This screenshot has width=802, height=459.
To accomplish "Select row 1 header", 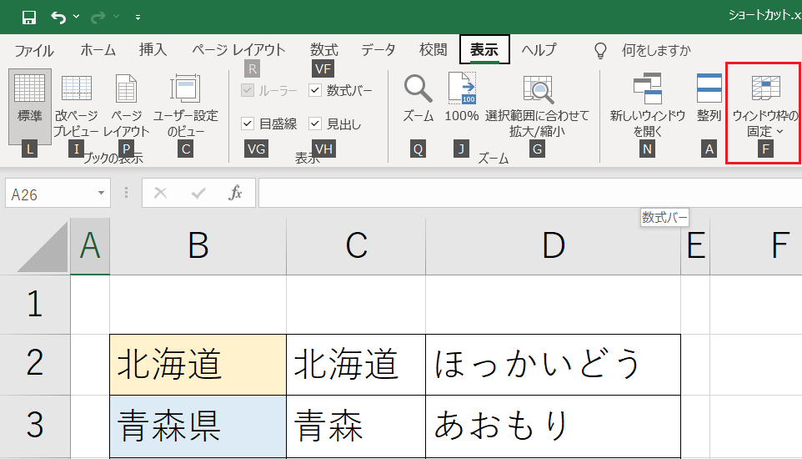I will 35,305.
